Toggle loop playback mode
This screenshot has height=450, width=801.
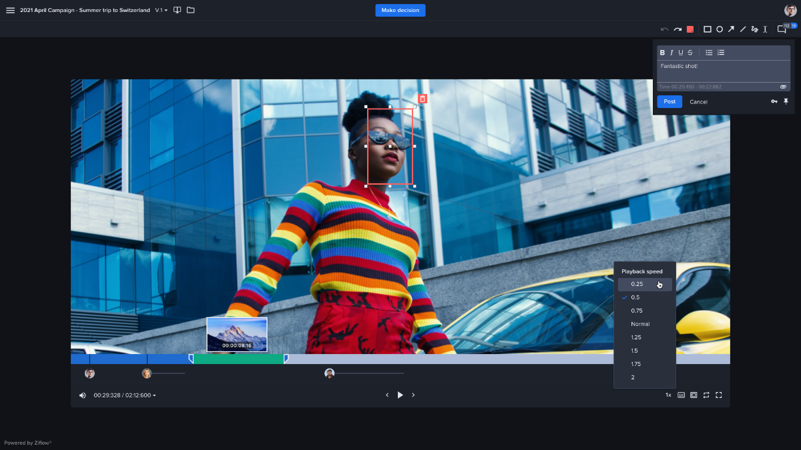[x=706, y=395]
